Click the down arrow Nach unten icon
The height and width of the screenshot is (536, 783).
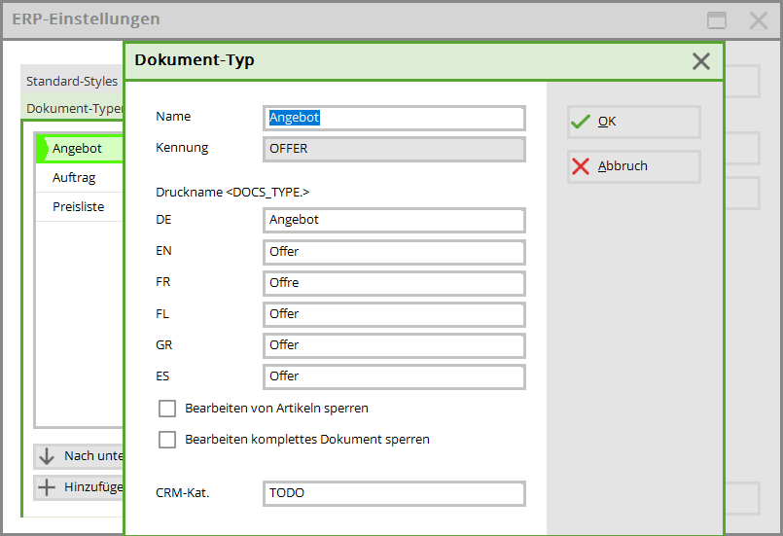tap(47, 456)
